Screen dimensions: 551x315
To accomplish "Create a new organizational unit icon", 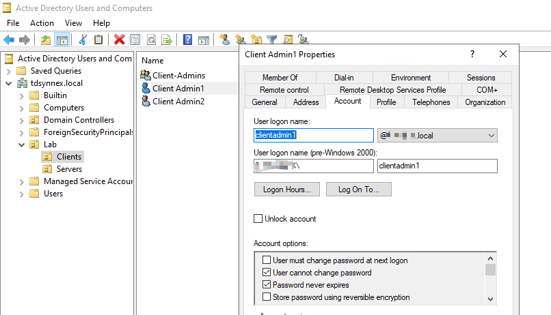I will tap(256, 40).
